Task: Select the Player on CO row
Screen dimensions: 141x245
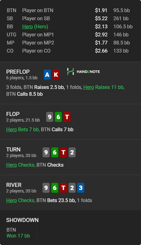Action: pos(70,51)
